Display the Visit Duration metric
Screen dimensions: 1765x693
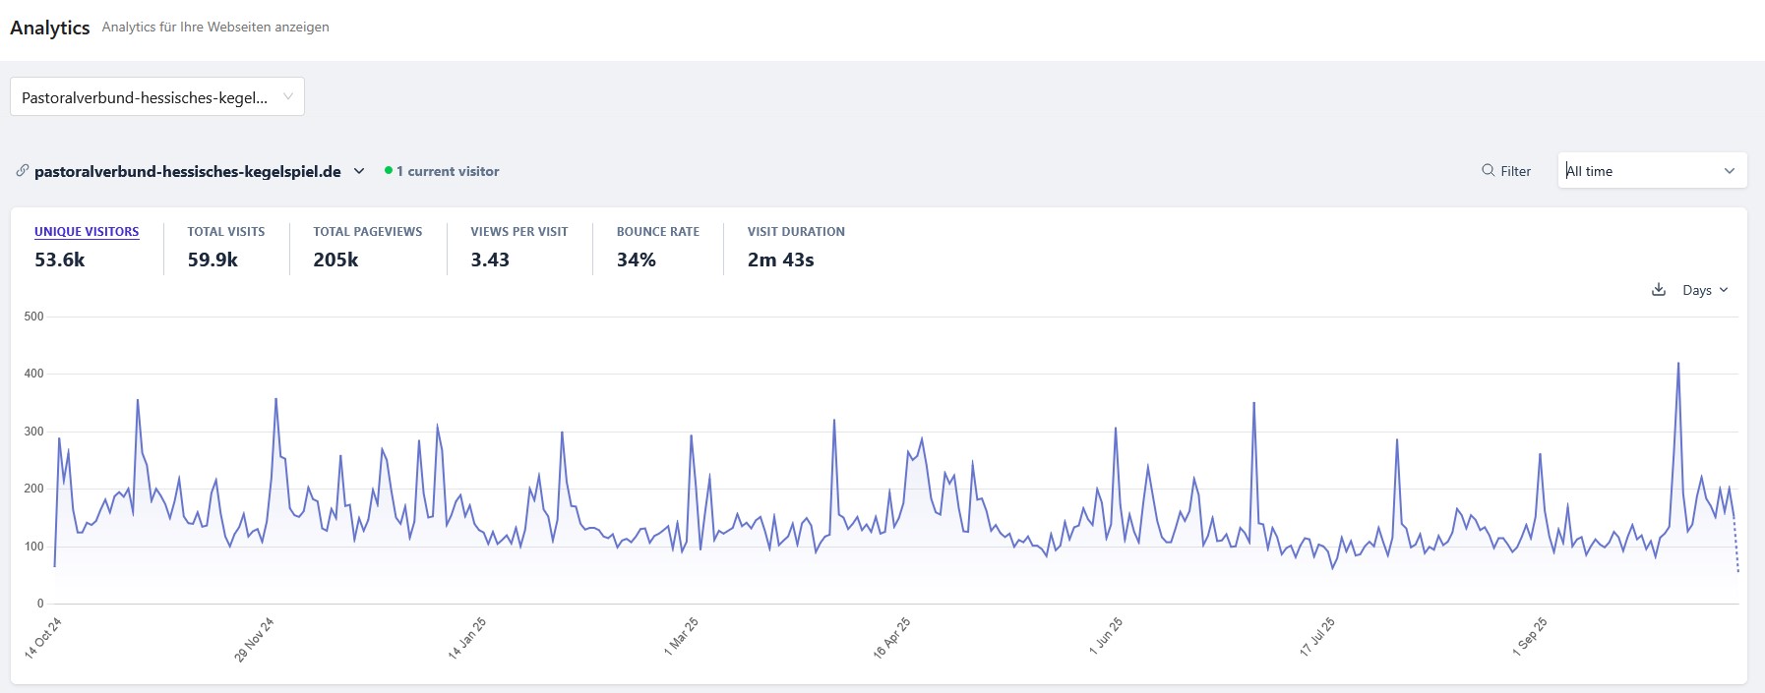click(795, 232)
